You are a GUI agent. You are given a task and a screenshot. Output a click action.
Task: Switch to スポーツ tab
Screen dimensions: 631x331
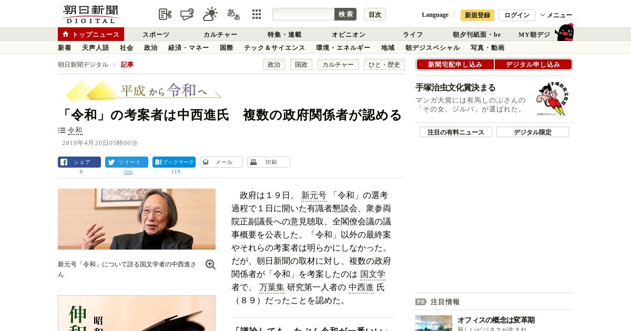click(x=156, y=35)
